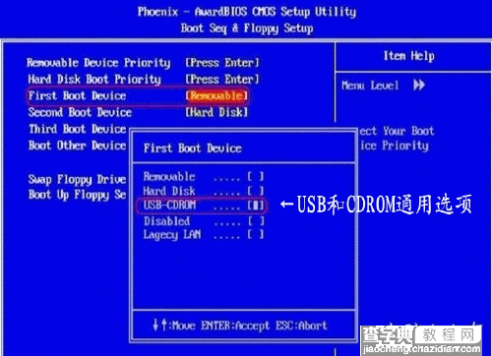This screenshot has height=356, width=492.
Task: Select the Removable option radio bracket
Action: click(256, 177)
